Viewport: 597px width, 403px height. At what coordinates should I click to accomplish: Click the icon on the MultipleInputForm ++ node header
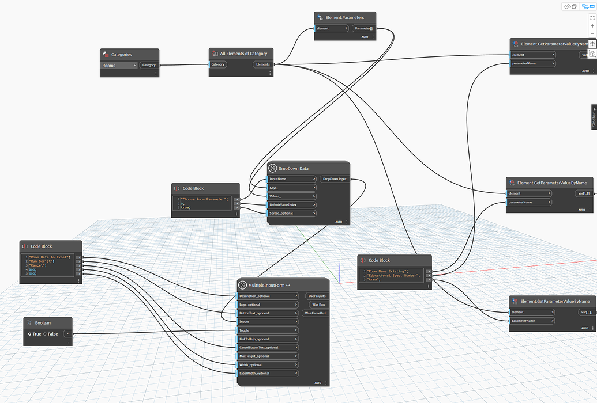243,284
